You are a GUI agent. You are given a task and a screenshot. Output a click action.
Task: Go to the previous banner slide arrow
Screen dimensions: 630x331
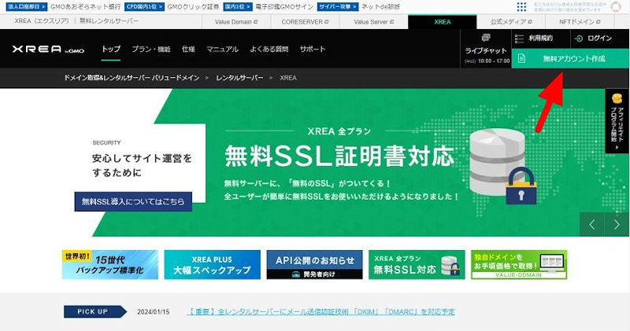coord(591,225)
